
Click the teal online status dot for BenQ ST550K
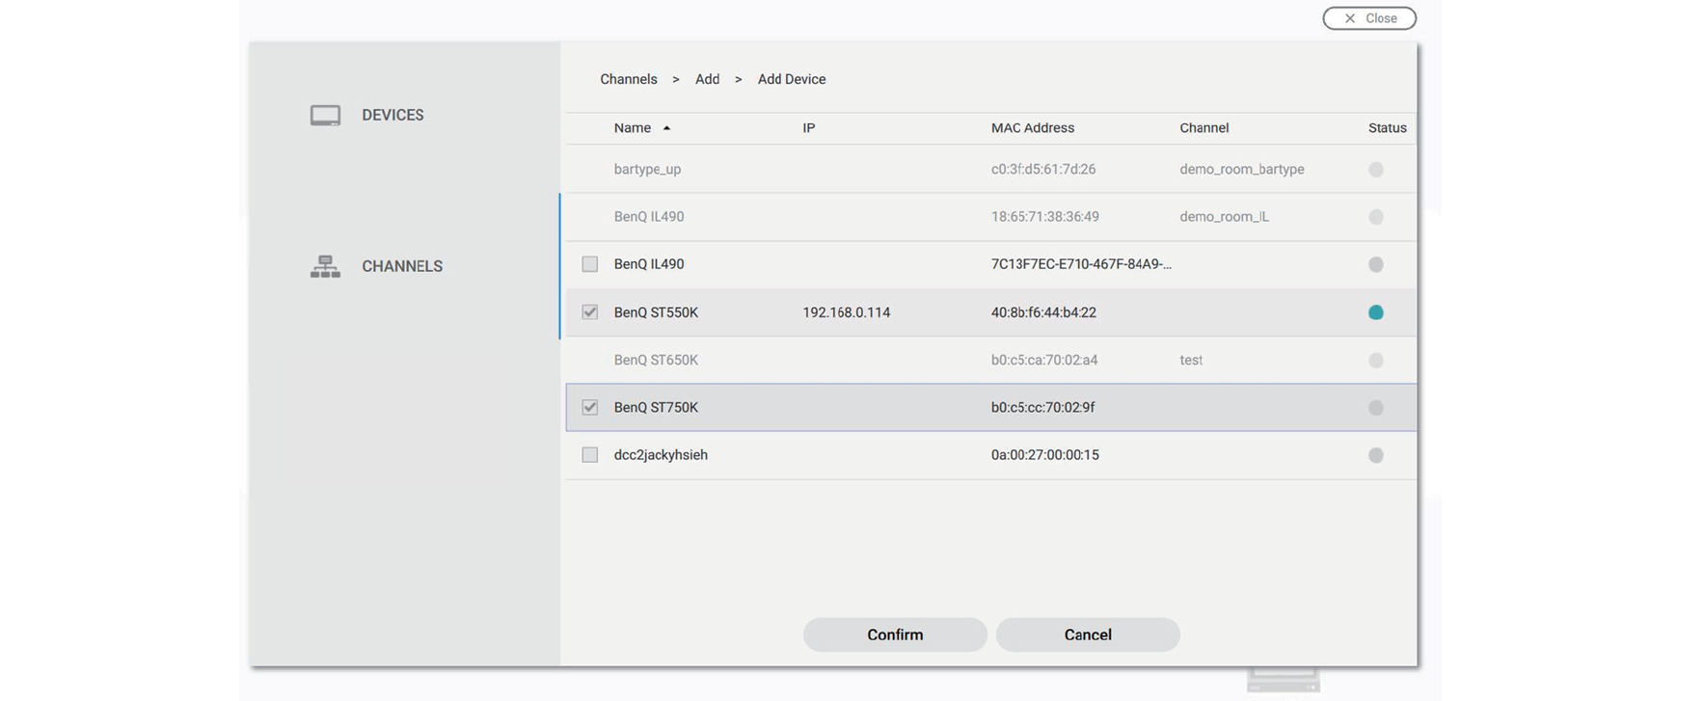(1375, 312)
